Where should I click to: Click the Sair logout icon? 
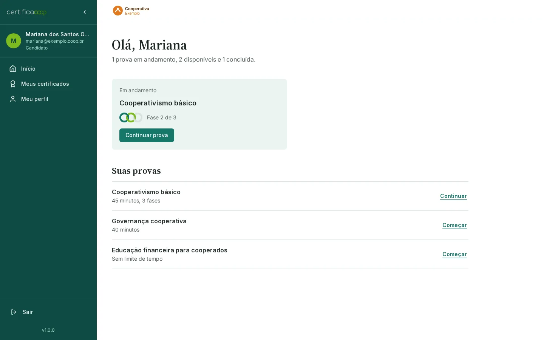tap(14, 312)
